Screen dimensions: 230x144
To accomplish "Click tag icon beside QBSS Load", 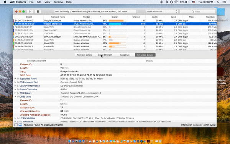I will 18,97.
